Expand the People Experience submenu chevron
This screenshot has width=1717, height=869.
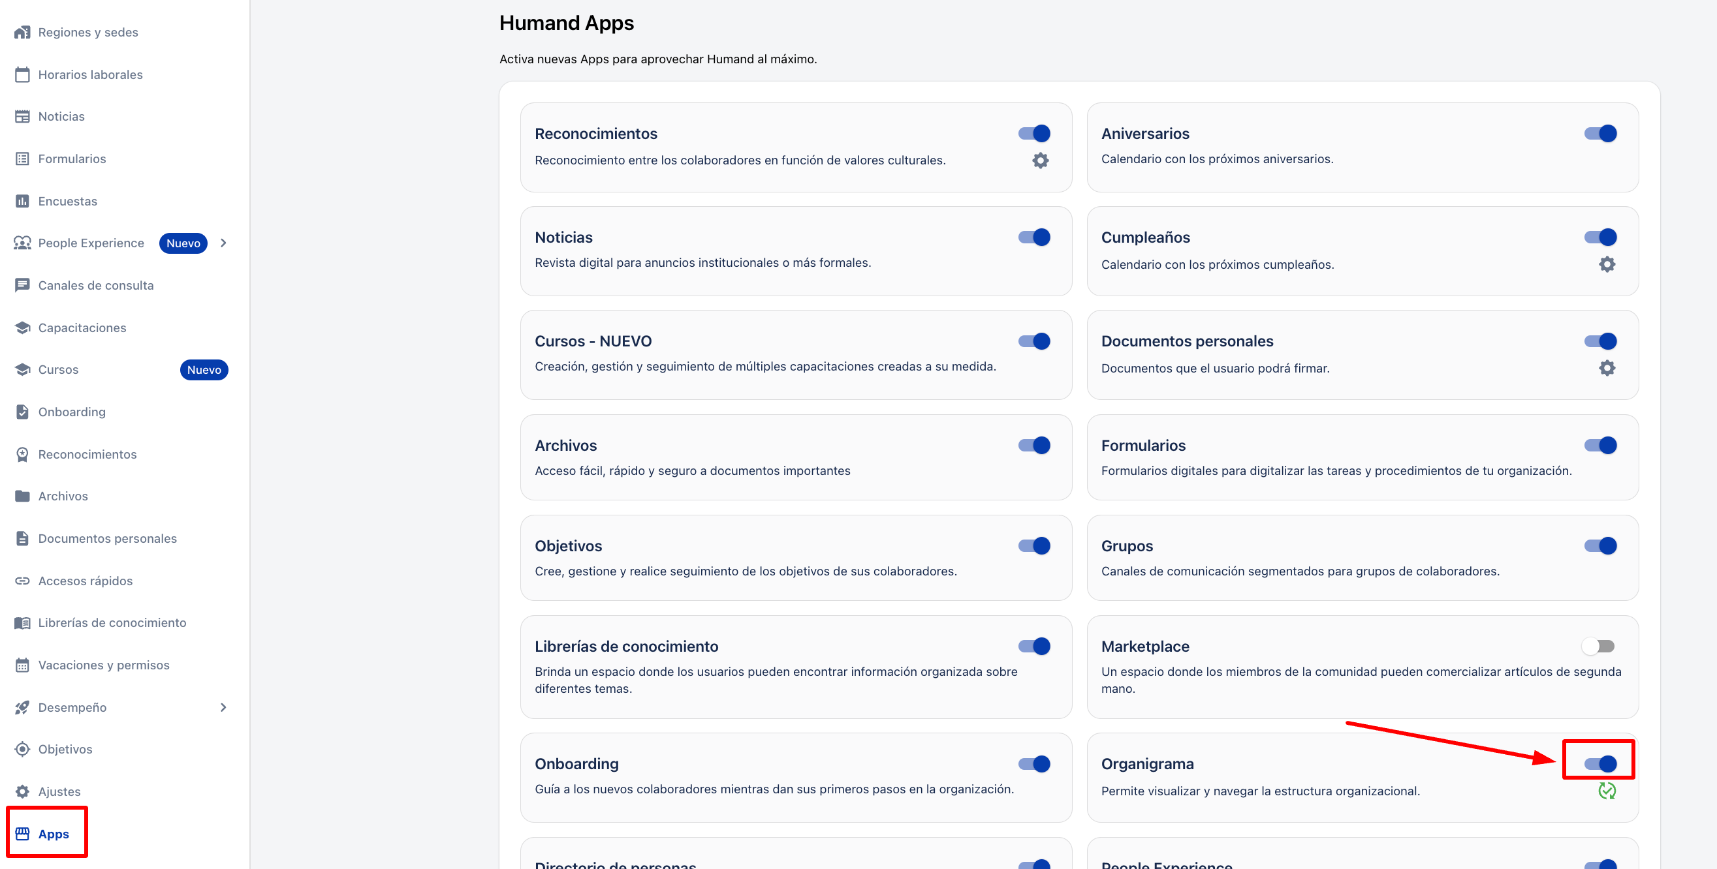point(223,243)
